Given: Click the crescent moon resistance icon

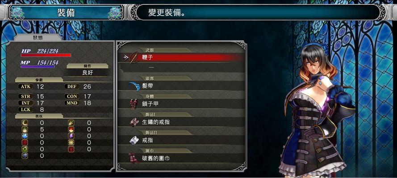Looking at the screenshot, I should tap(25, 123).
